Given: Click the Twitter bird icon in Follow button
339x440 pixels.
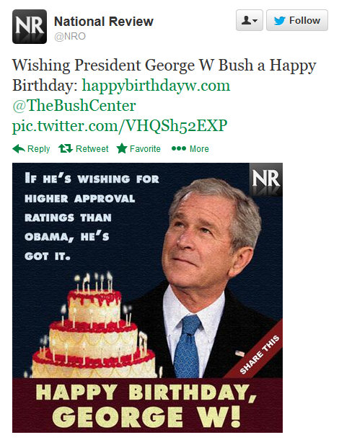Looking at the screenshot, I should point(279,20).
